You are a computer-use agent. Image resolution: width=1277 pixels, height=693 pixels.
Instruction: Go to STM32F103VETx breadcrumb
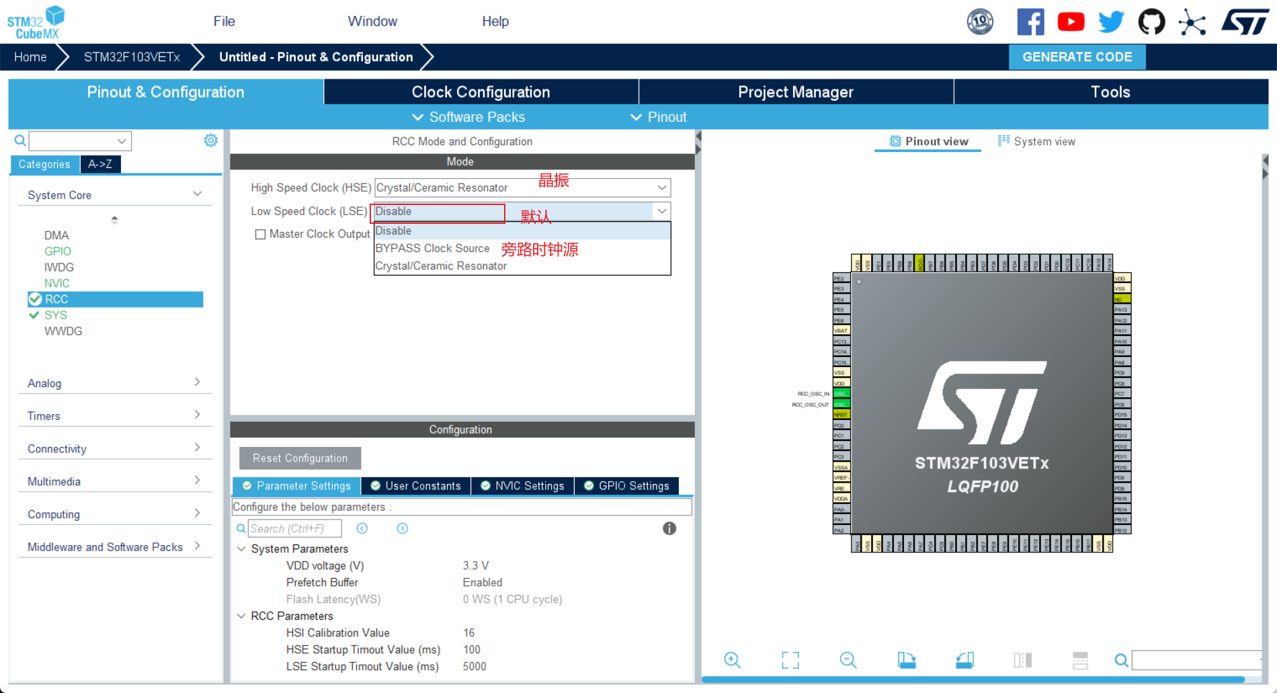point(132,57)
